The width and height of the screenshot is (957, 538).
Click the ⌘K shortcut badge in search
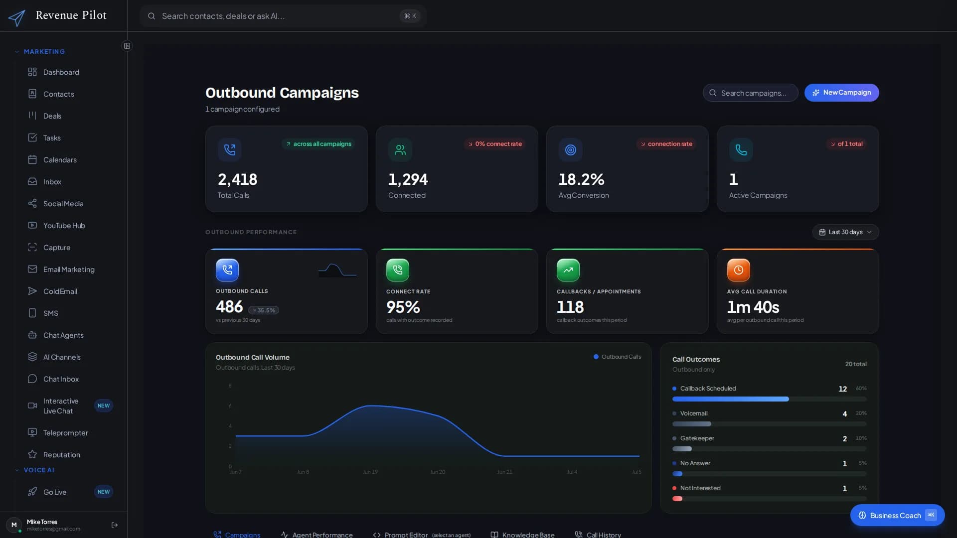(x=410, y=16)
